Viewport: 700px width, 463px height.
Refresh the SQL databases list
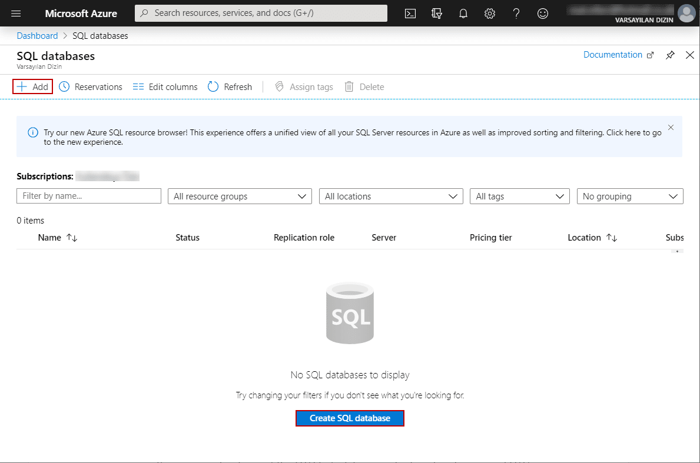tap(230, 86)
